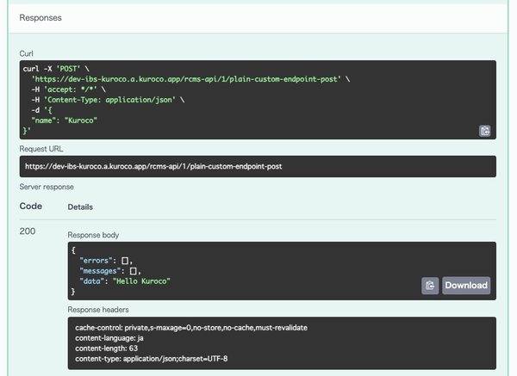Select the curl -X 'POST' line
Screen dimensions: 517x376
click(56, 69)
